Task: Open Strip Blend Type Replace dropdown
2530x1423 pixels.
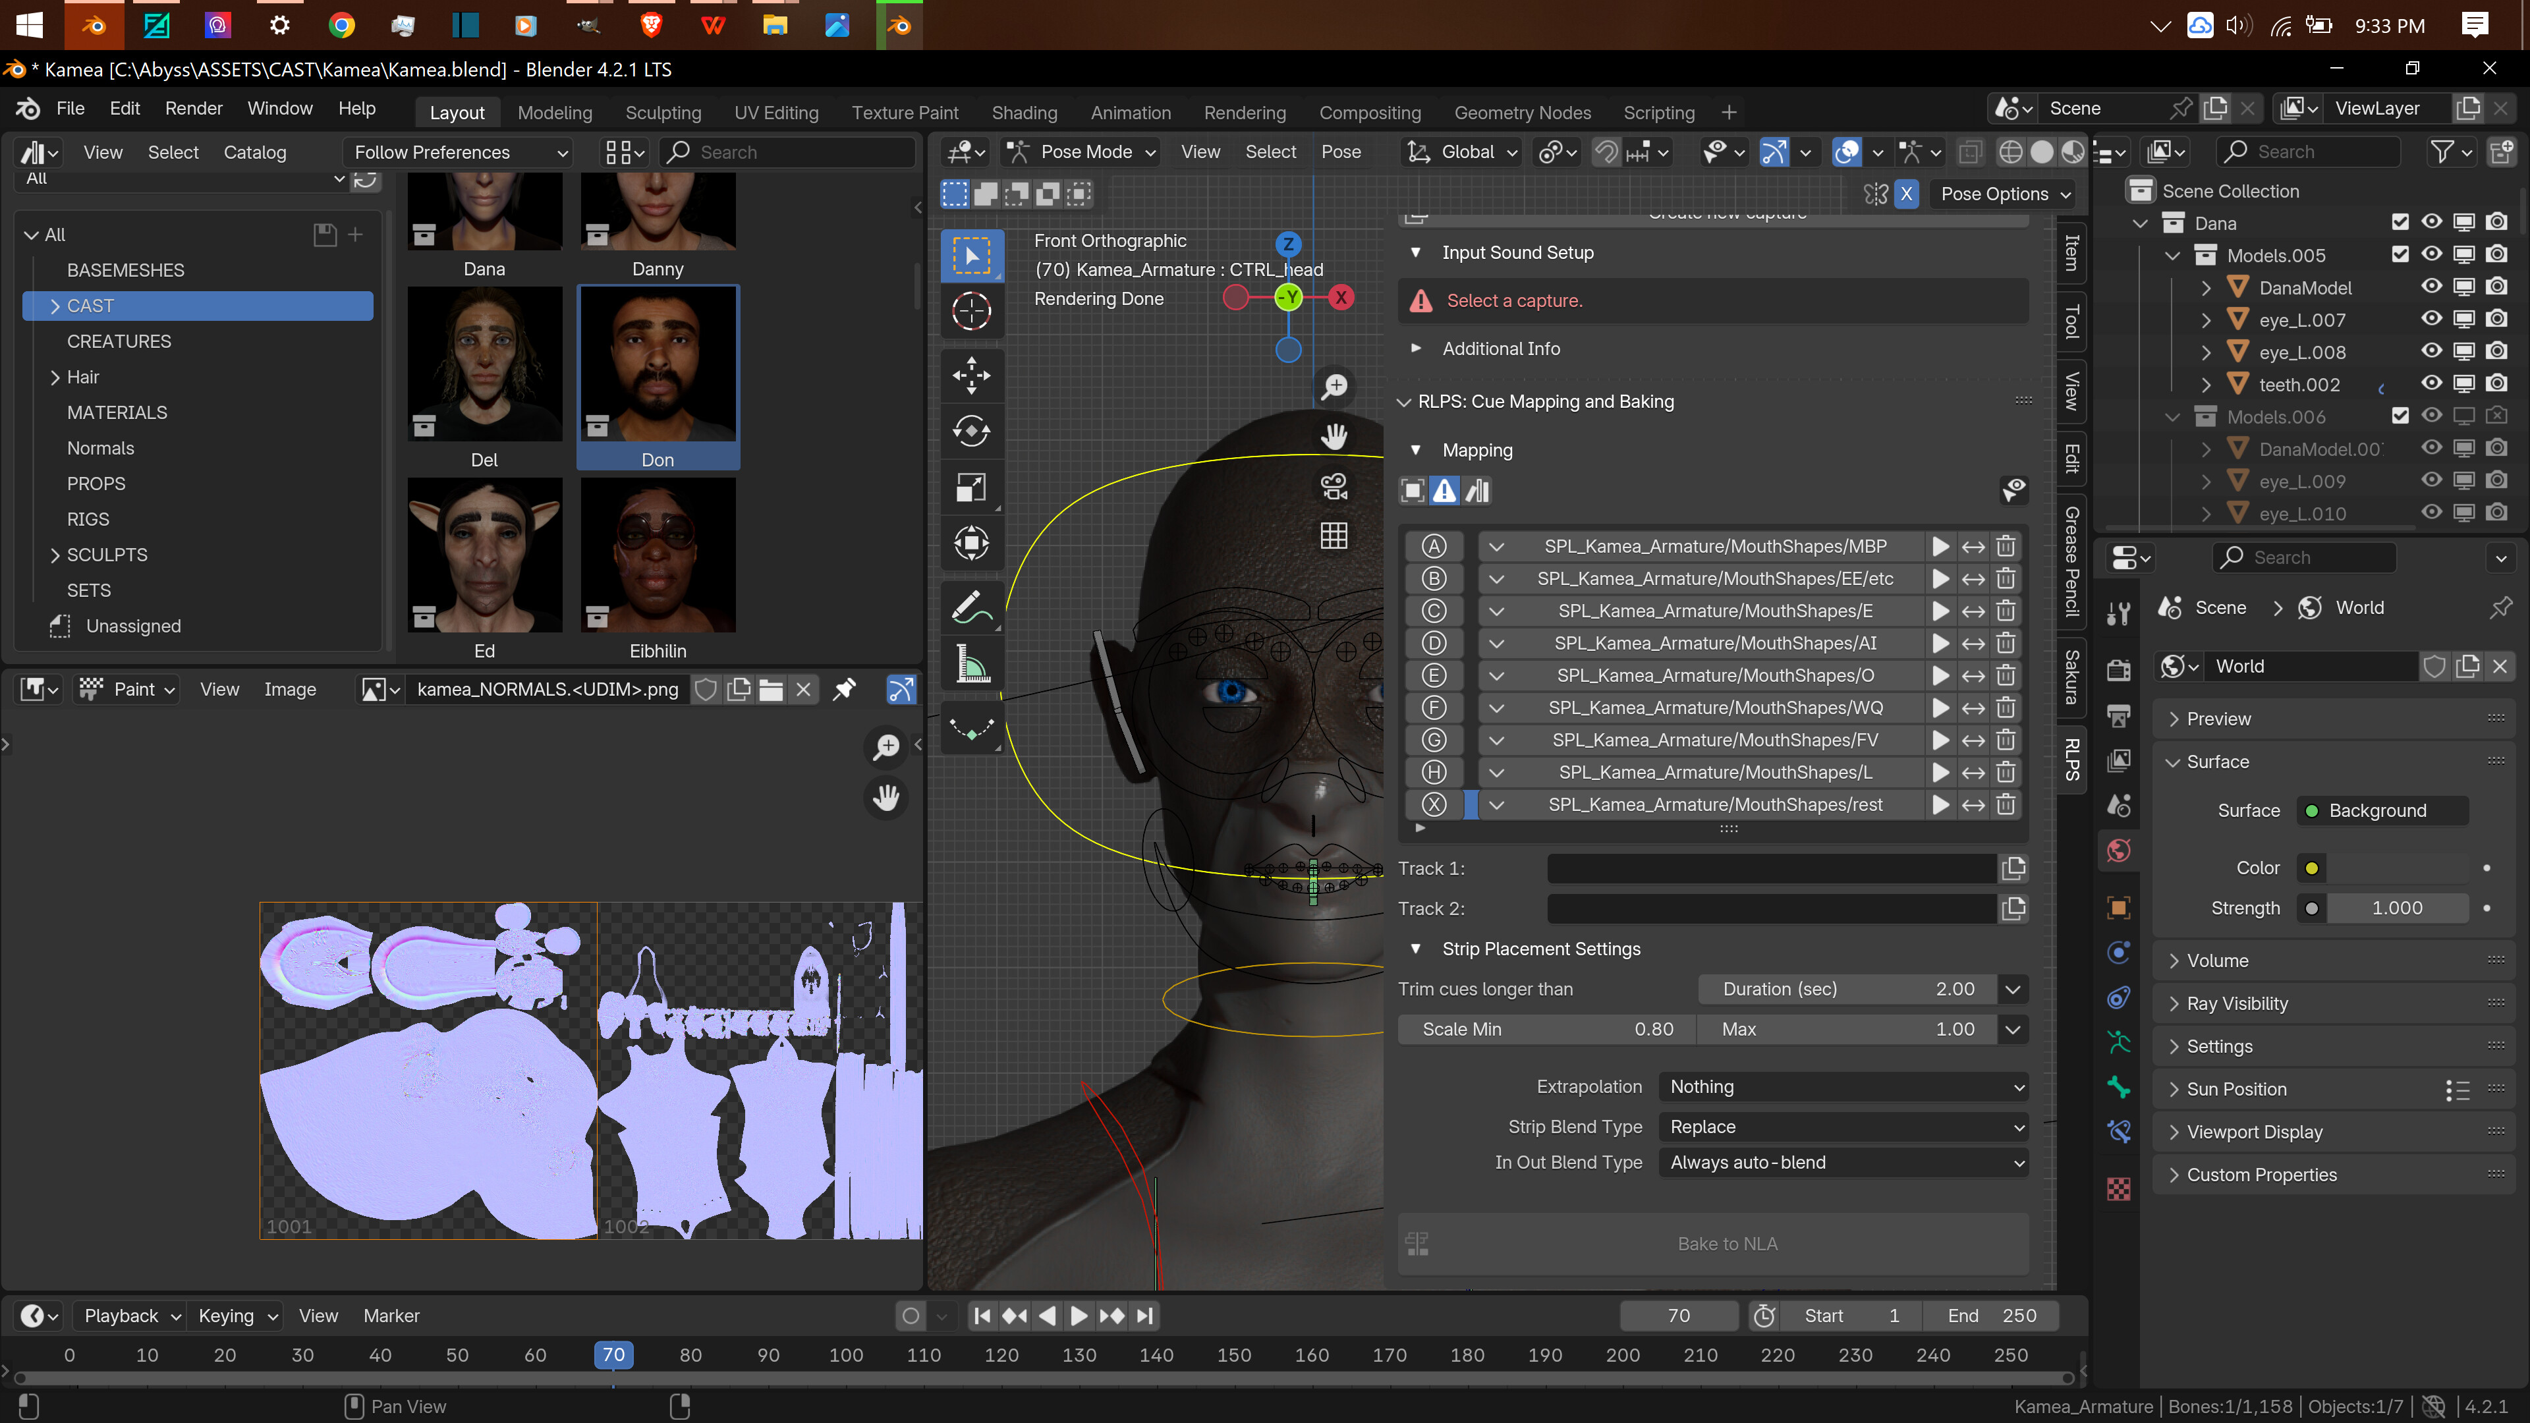Action: pos(1845,1127)
